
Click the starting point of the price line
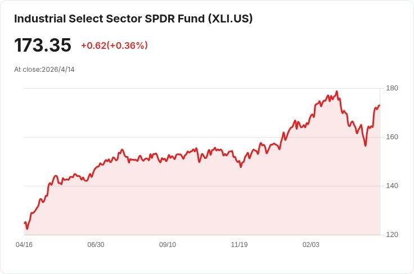point(25,223)
